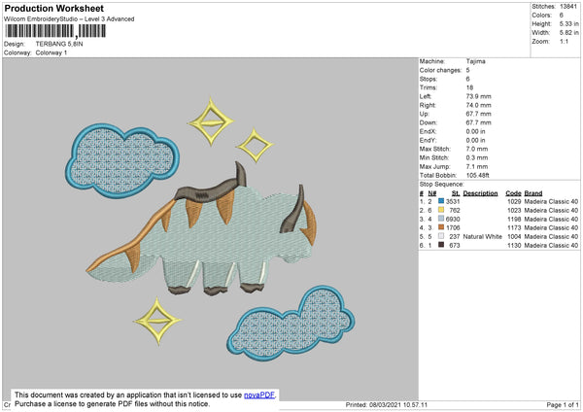Select light blue swatch for code 1198

coord(441,219)
